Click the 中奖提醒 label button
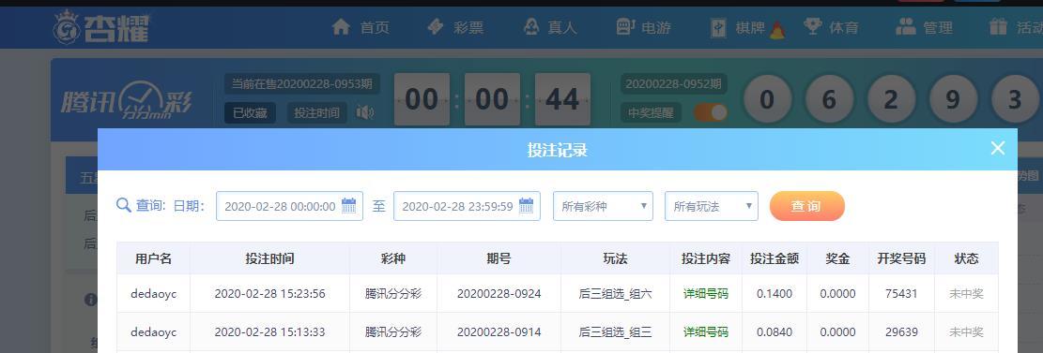This screenshot has height=353, width=1043. pyautogui.click(x=652, y=112)
